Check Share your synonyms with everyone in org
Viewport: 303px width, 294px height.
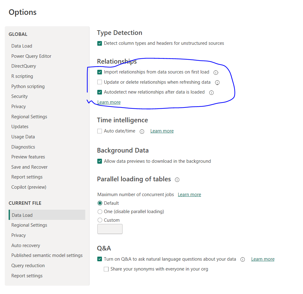pyautogui.click(x=106, y=269)
